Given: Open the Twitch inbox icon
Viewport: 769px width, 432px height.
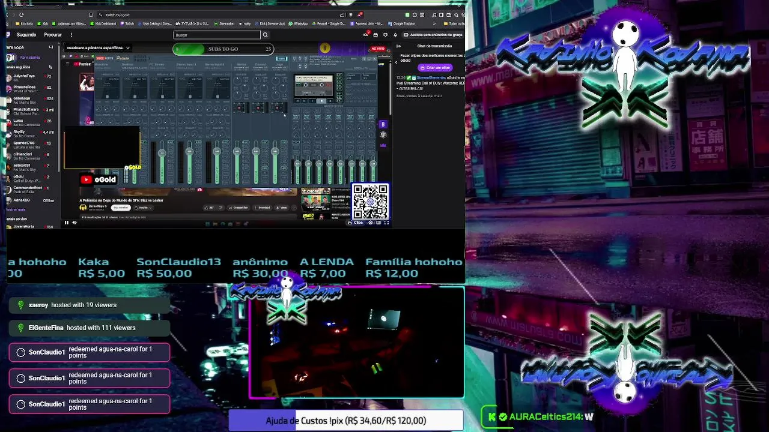Looking at the screenshot, I should click(x=375, y=35).
